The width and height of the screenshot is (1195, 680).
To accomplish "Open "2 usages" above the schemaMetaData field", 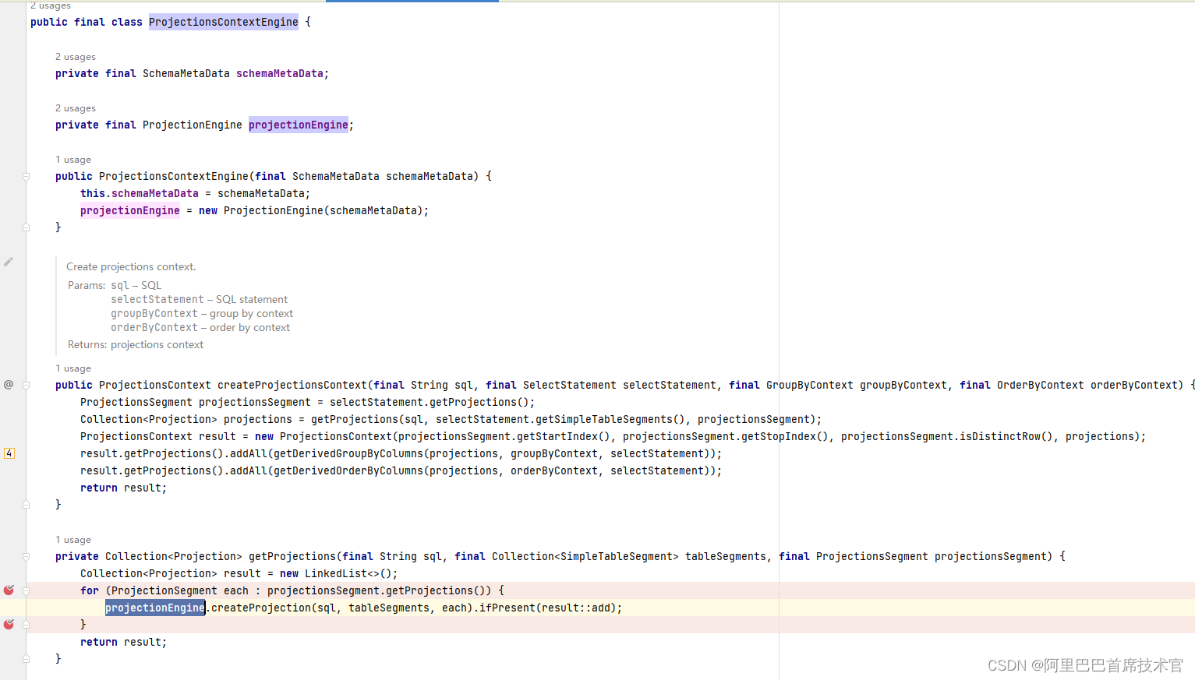I will 75,56.
